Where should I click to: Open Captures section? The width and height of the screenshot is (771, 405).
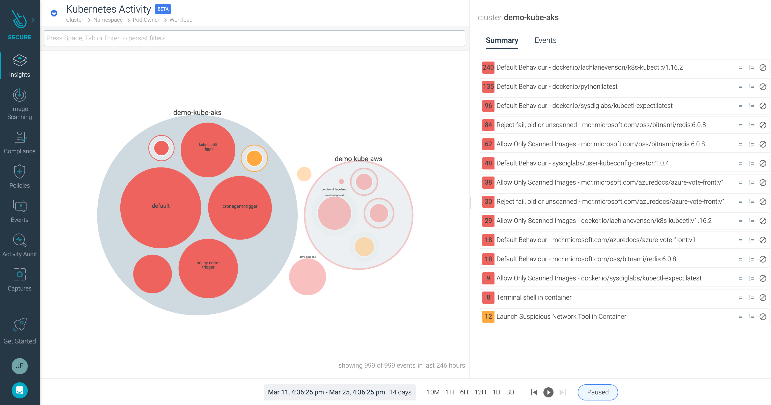coord(20,280)
